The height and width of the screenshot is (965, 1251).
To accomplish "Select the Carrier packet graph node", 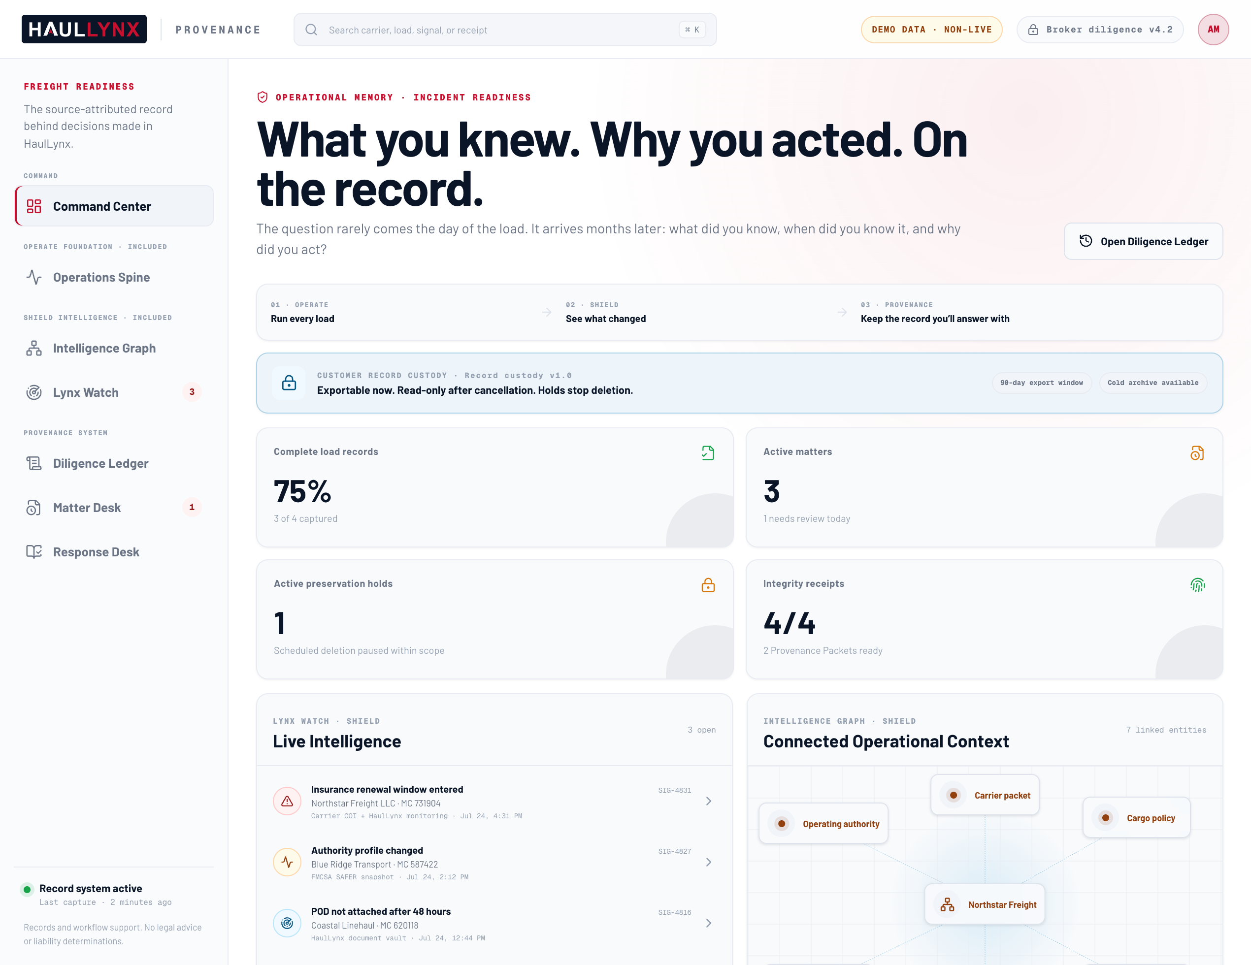I will pyautogui.click(x=985, y=795).
